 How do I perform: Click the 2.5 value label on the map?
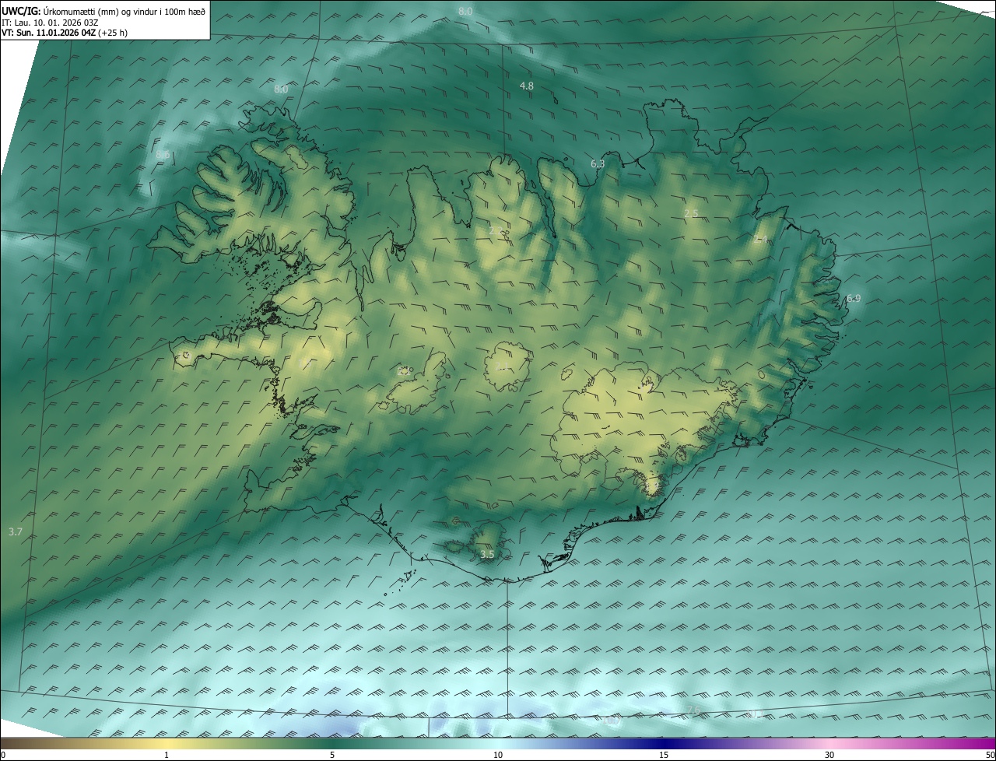(691, 213)
